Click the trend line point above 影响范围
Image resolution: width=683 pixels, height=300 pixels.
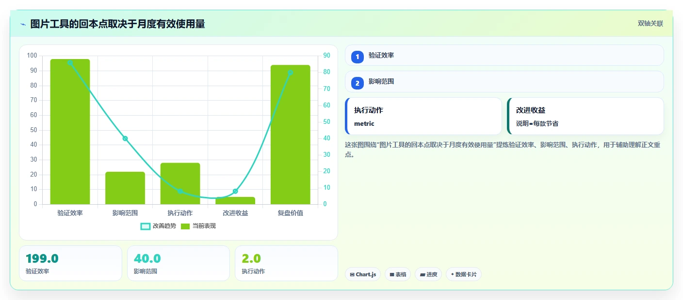click(x=125, y=138)
